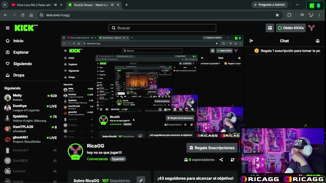The width and height of the screenshot is (326, 183).
Task: Open the chat users icon right of Chat
Action: (x=318, y=41)
